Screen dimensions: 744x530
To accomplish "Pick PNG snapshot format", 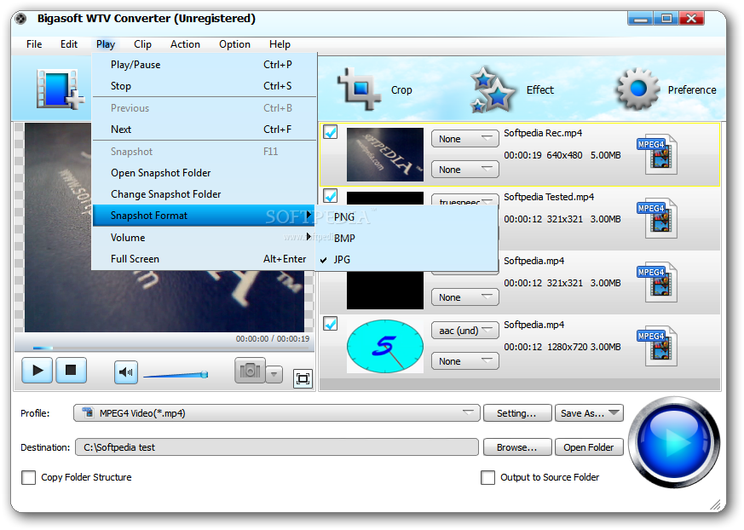I will click(x=407, y=216).
